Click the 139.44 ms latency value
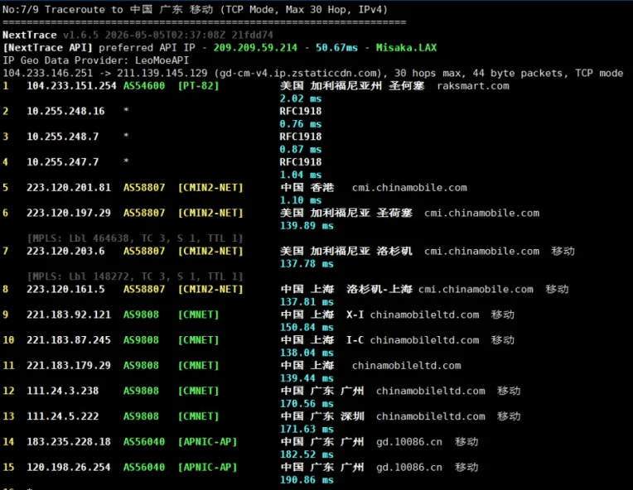 point(307,378)
